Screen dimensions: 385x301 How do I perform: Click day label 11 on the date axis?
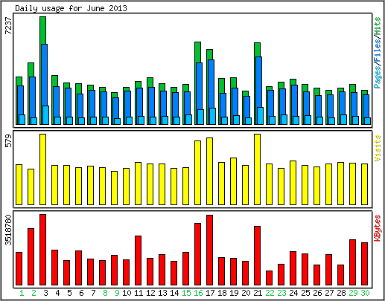139,293
